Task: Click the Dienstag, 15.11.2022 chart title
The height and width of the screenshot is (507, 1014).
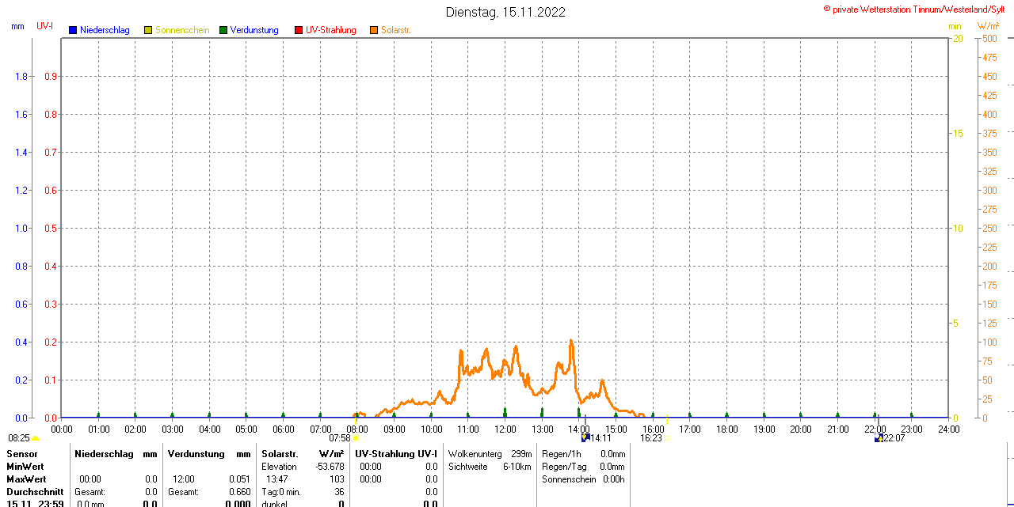Action: (505, 12)
